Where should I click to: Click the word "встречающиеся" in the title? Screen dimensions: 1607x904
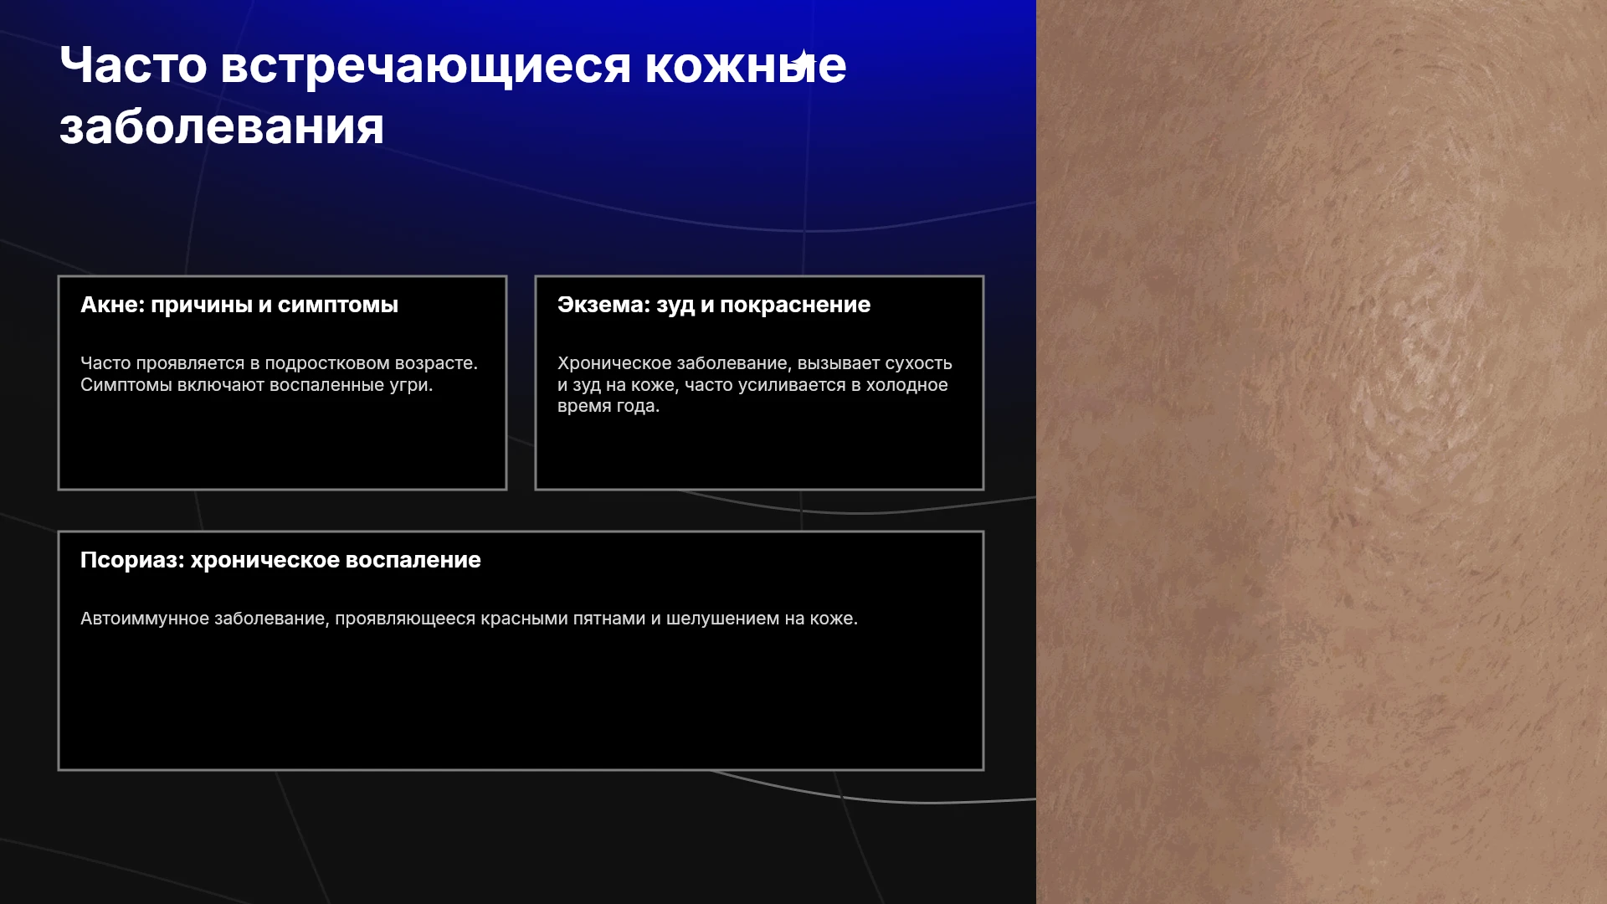click(426, 67)
